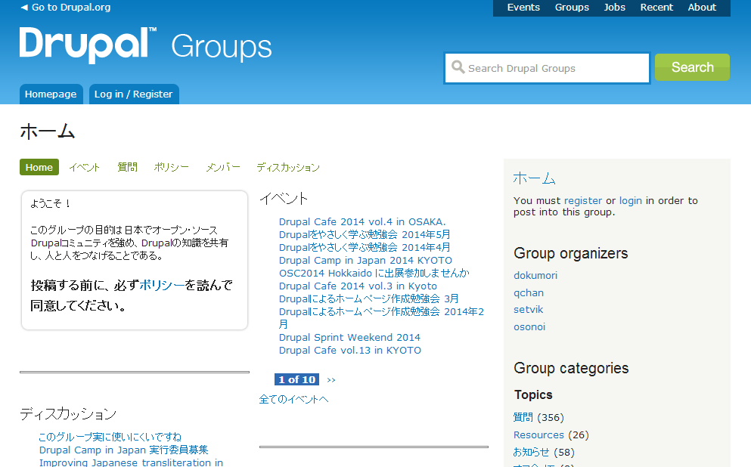Switch to the イベント tab
The height and width of the screenshot is (467, 751).
click(84, 167)
